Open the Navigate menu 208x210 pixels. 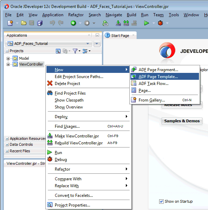(114, 15)
